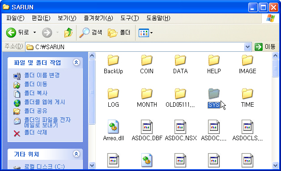This screenshot has width=281, height=171.
Task: Click the task pane scroll up arrow
Action: 92,56
